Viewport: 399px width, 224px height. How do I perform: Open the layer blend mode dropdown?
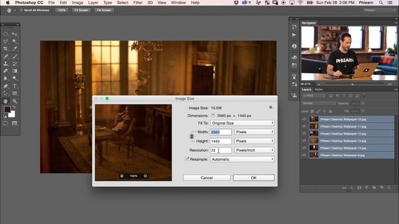pos(319,103)
